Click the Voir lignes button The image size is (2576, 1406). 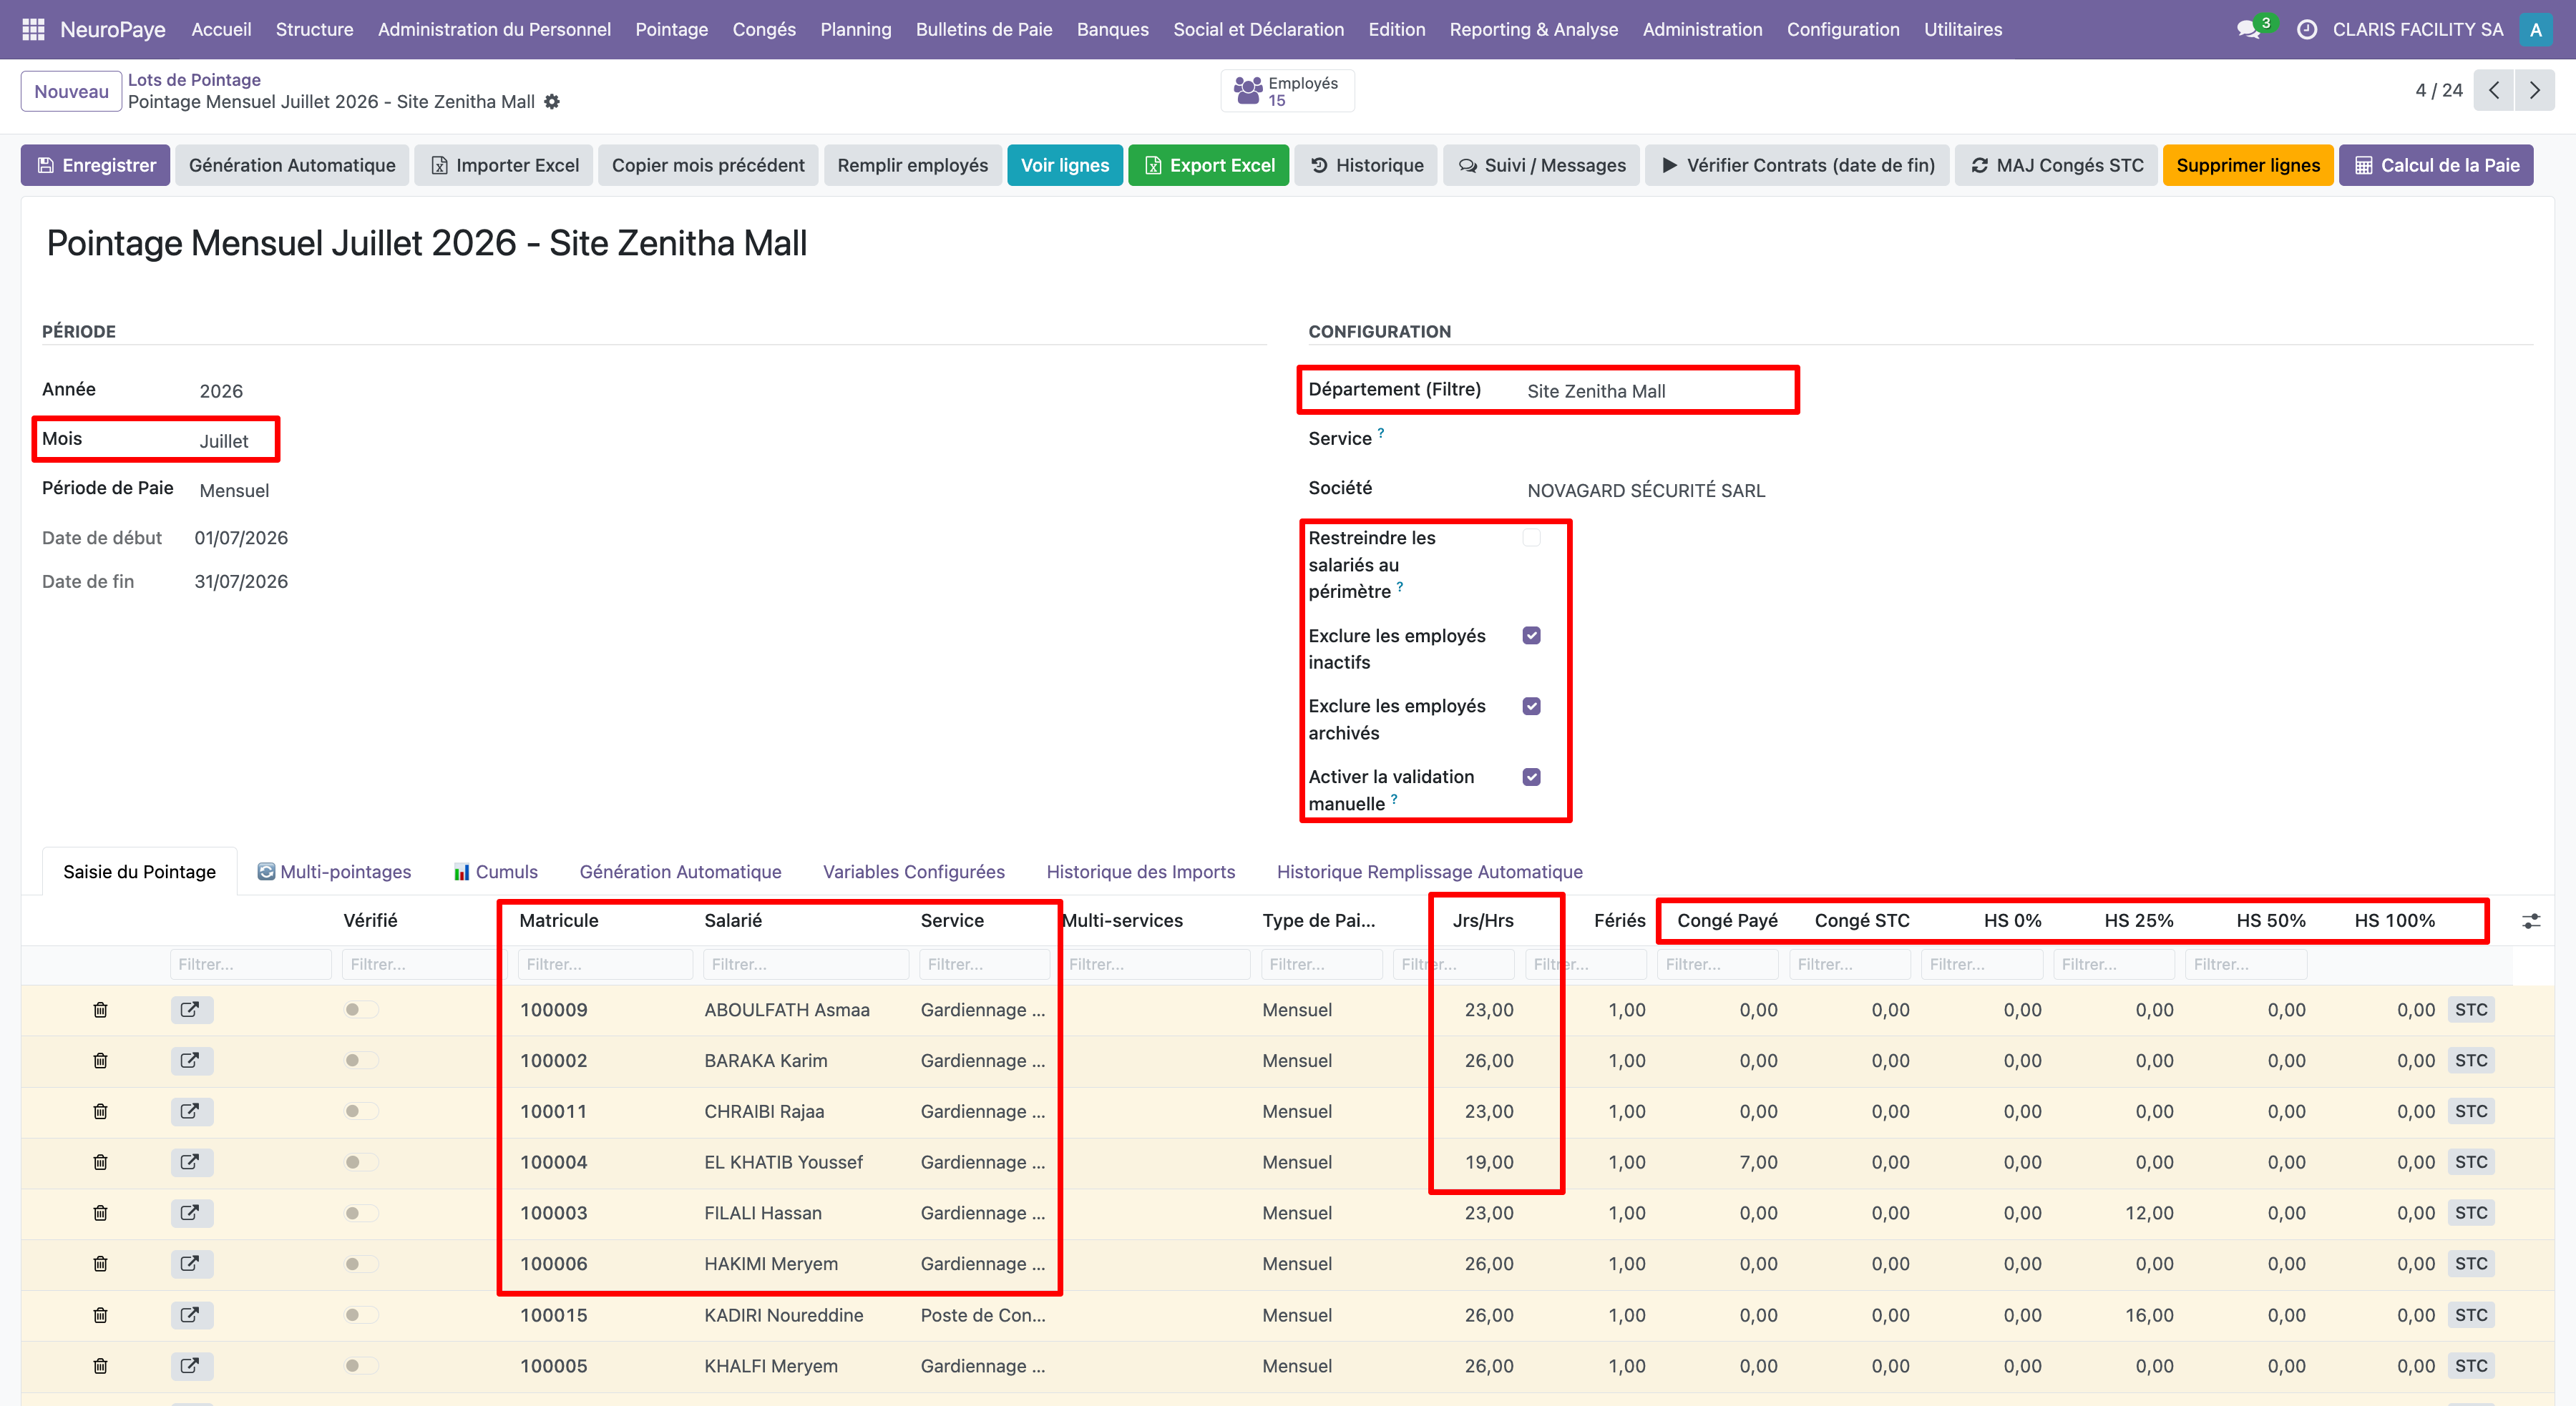coord(1064,166)
